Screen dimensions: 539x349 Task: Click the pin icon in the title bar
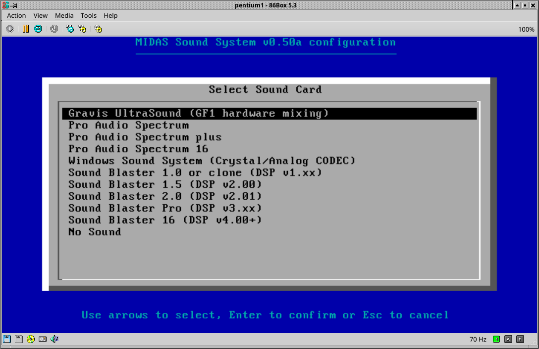pos(14,5)
